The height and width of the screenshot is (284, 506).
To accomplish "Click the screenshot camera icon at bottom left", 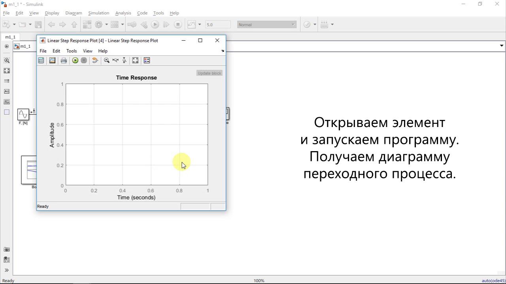I will click(x=7, y=249).
